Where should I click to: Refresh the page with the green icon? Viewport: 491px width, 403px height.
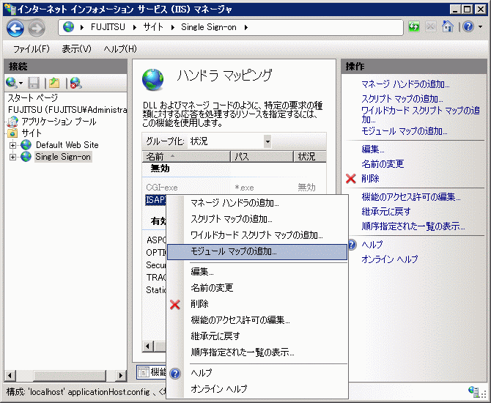(x=414, y=27)
